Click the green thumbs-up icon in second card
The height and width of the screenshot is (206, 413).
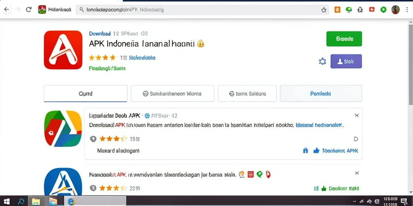(x=324, y=188)
